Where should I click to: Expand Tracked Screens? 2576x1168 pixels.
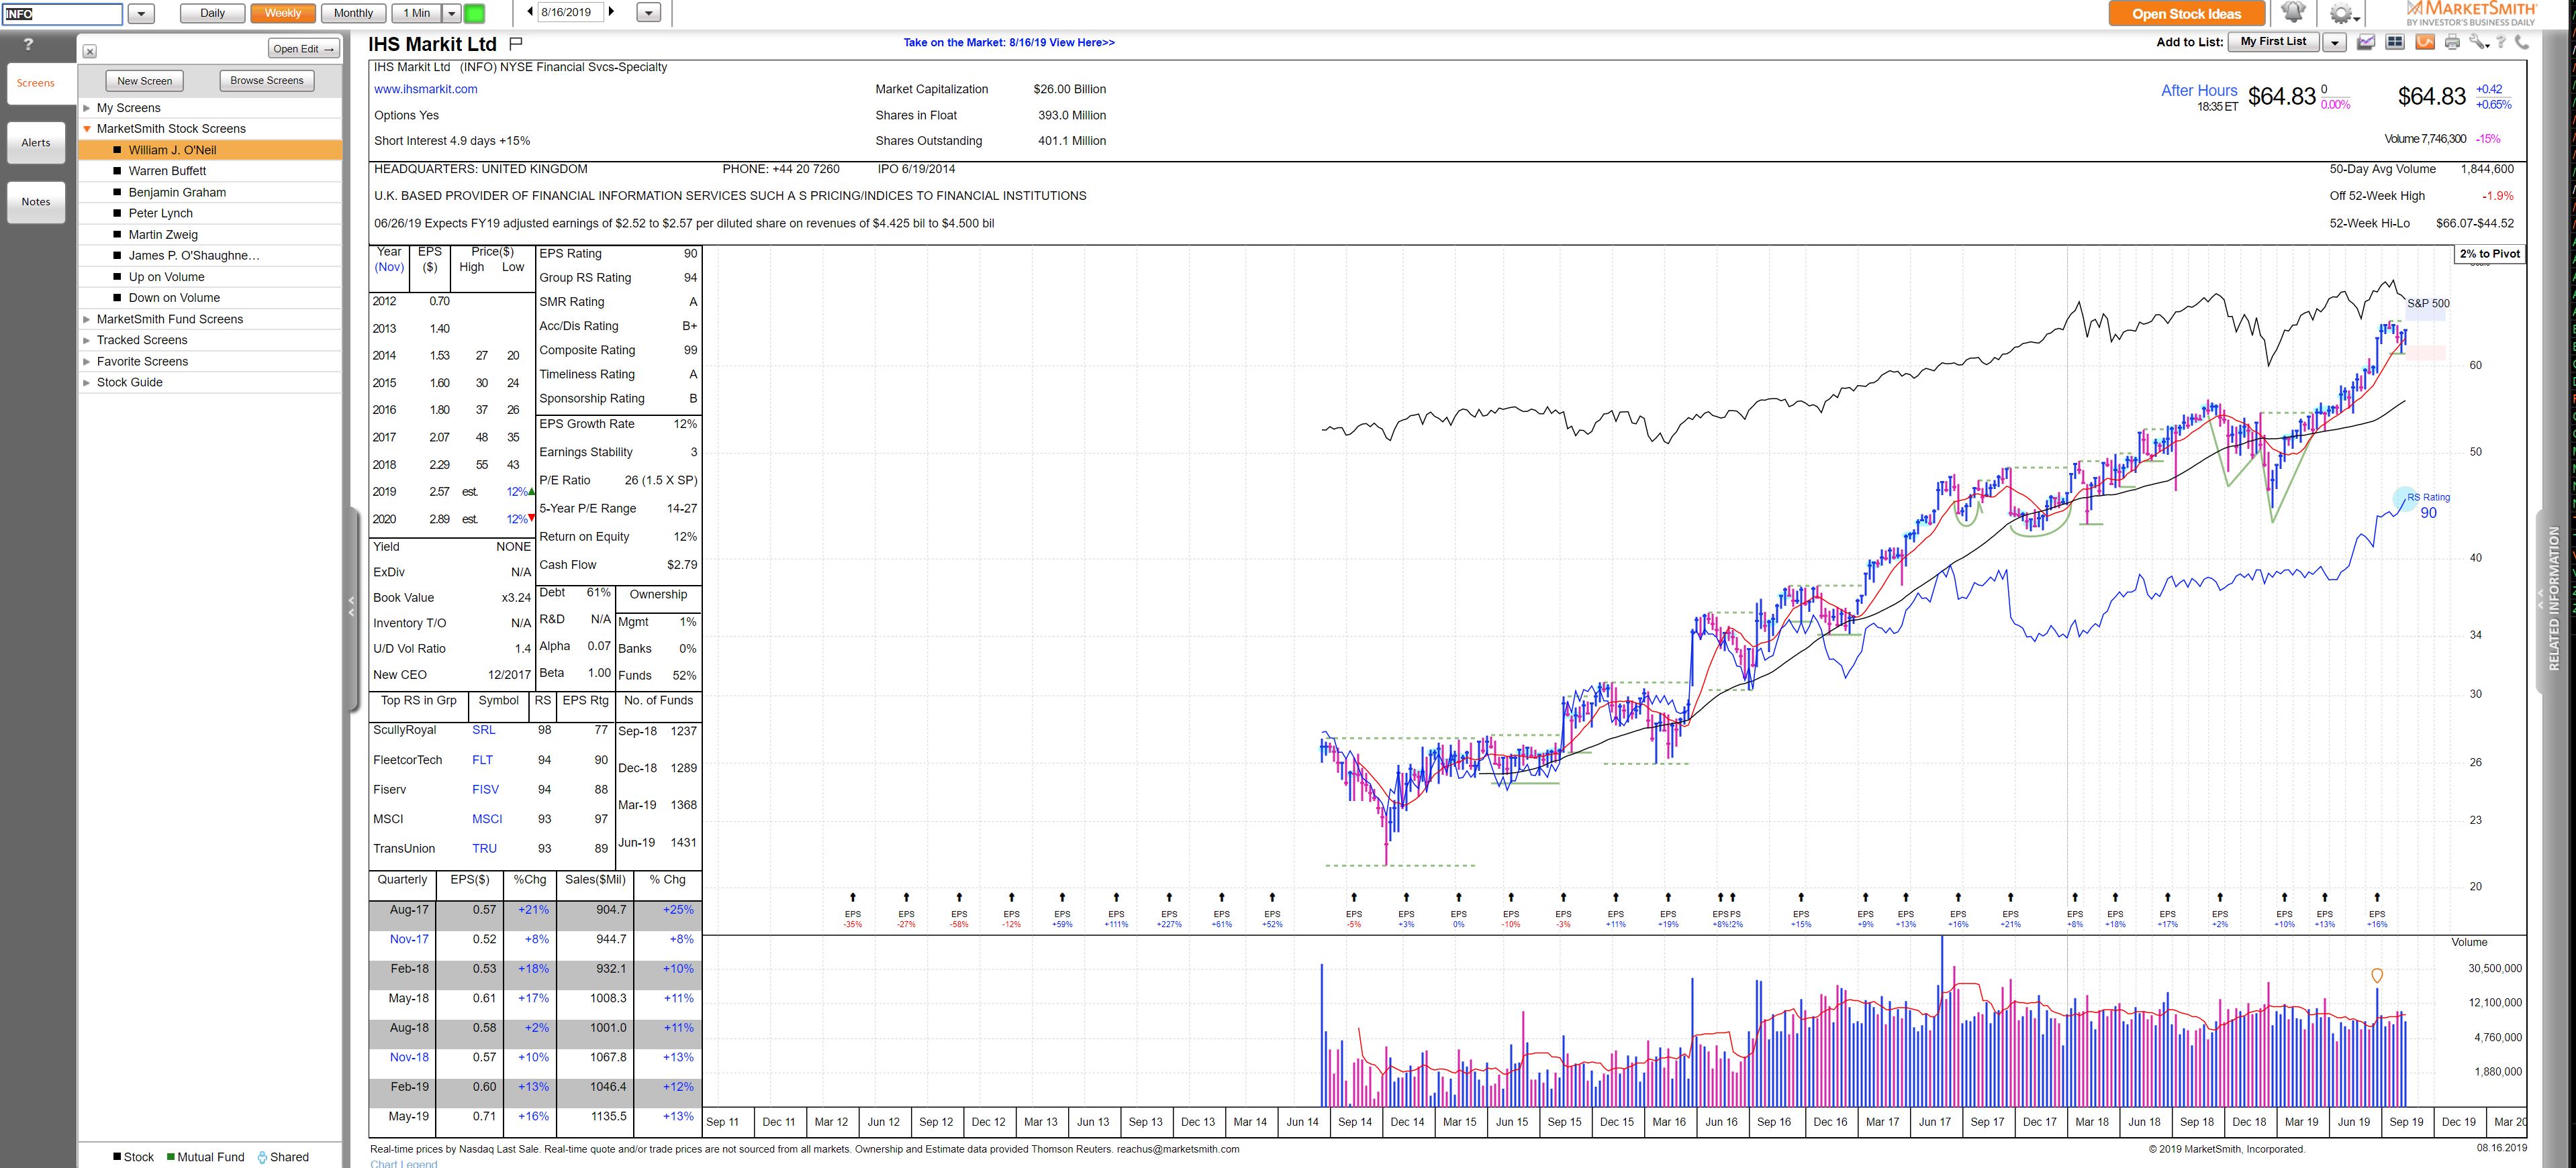(x=87, y=341)
